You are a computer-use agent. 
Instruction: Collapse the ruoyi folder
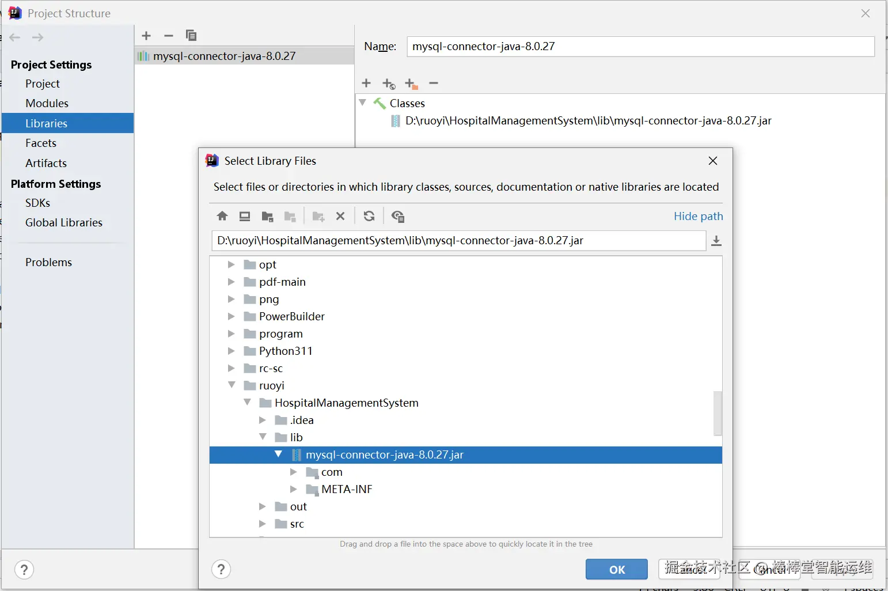click(x=232, y=385)
